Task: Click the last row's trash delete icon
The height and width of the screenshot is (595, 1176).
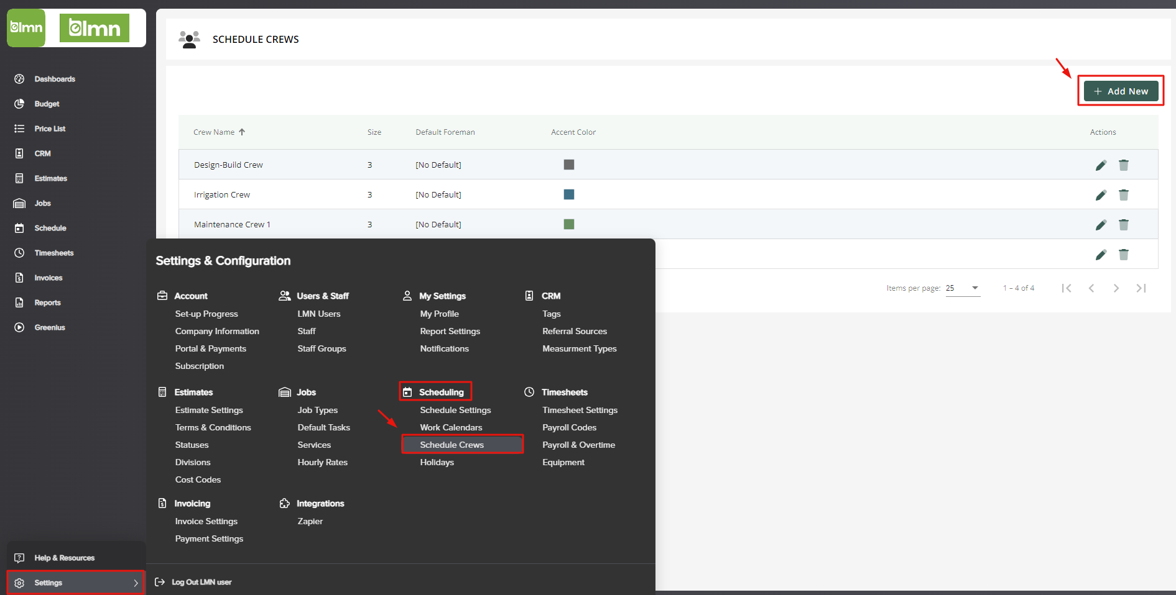Action: [x=1124, y=254]
